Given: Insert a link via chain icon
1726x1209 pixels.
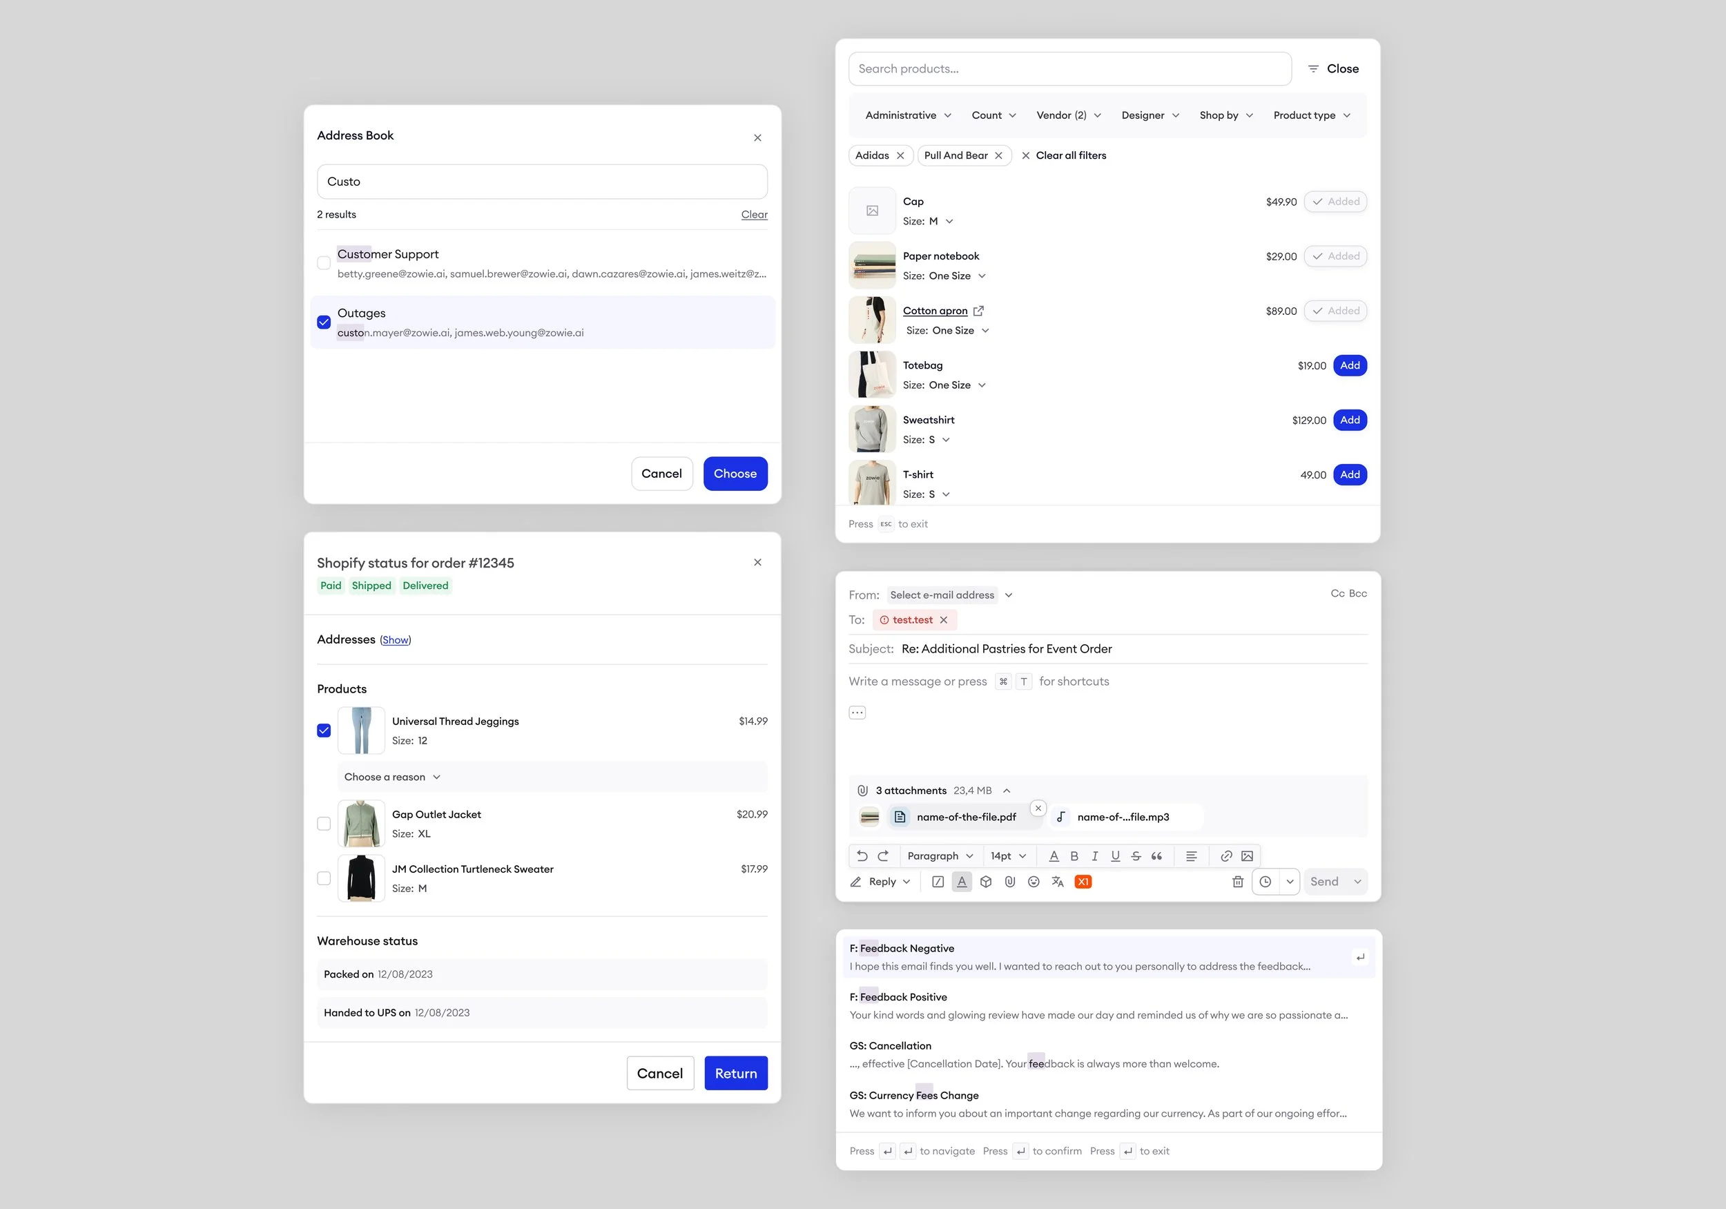Looking at the screenshot, I should point(1226,855).
